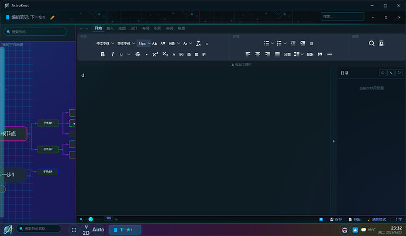Screen dimensions: 406x236
Task: Open bulleted list style dropdown
Action: [272, 43]
